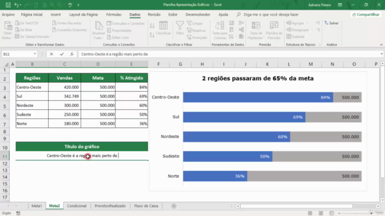
Task: Open the Desenvolvedor tab
Action: pyautogui.click(x=198, y=14)
